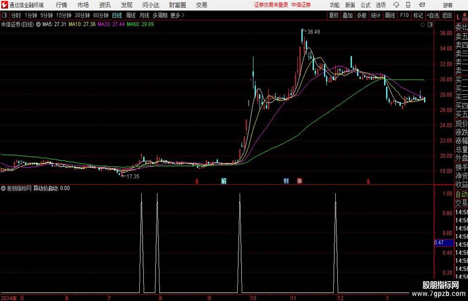Open the 问小达 menu
Screen dimensions: 468x301
151,5
